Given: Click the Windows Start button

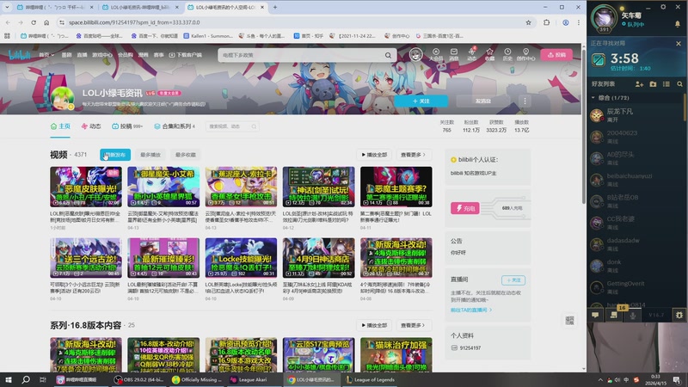Looking at the screenshot, I should pos(9,380).
